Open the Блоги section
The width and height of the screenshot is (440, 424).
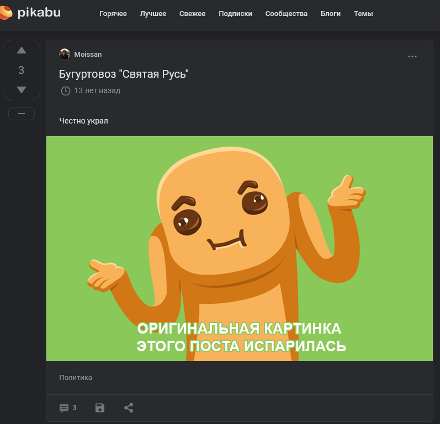331,14
